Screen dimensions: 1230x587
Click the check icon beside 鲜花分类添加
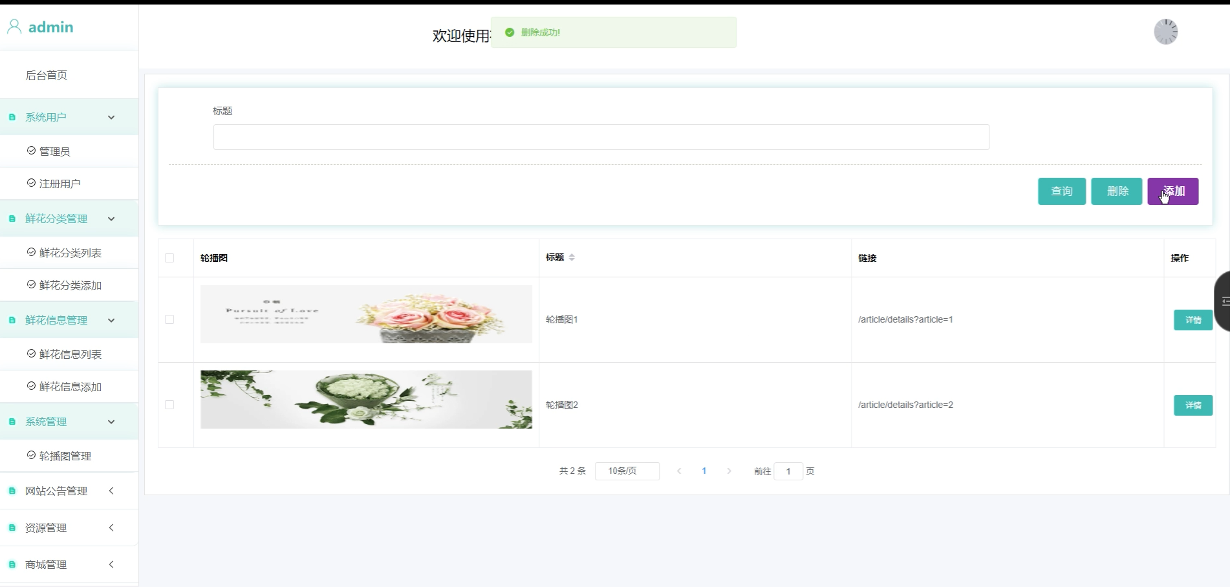coord(31,284)
